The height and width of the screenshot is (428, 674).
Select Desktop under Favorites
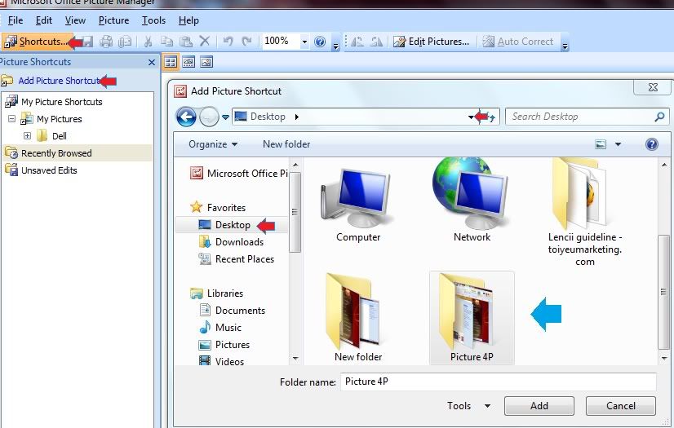pos(233,225)
